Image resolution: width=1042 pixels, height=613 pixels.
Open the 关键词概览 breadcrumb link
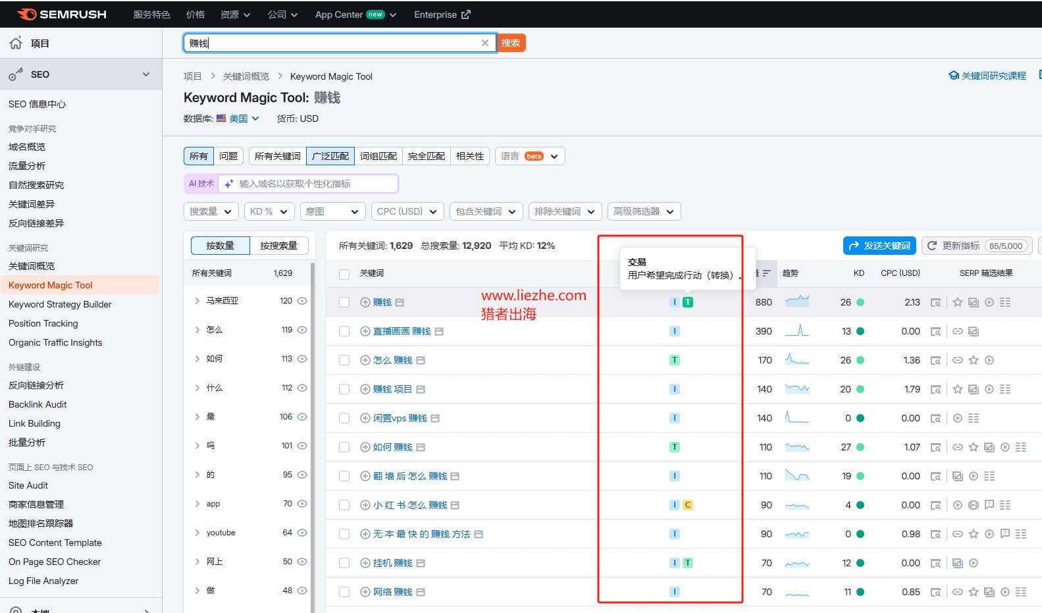tap(246, 76)
